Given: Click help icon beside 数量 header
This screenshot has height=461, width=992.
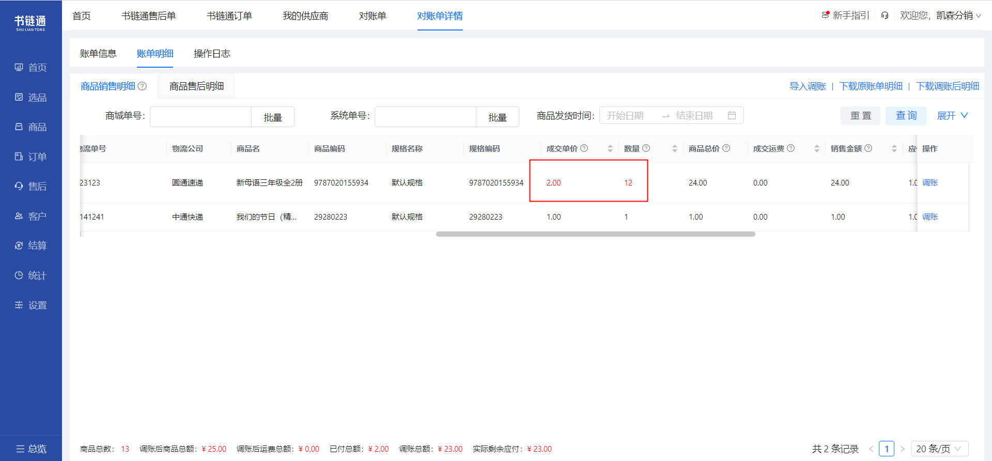Looking at the screenshot, I should point(646,148).
